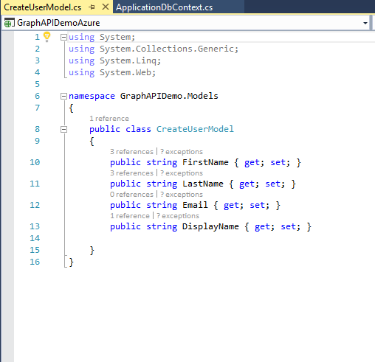The image size is (375, 362).
Task: Click the CreateUserModel class name
Action: pos(195,129)
